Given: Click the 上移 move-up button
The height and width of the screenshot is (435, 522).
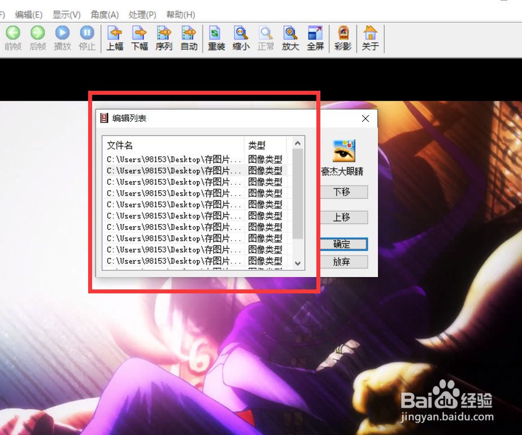Looking at the screenshot, I should (x=343, y=217).
